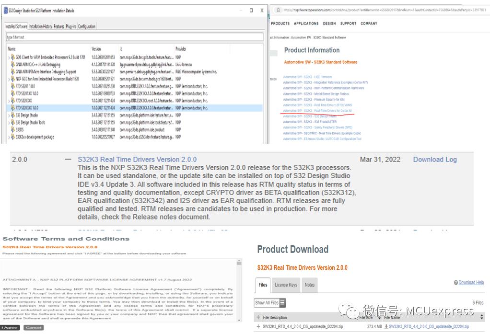Click the S32 Design Studio title bar icon

(5, 11)
